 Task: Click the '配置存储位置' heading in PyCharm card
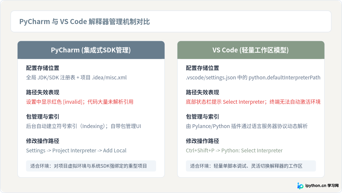point(43,68)
